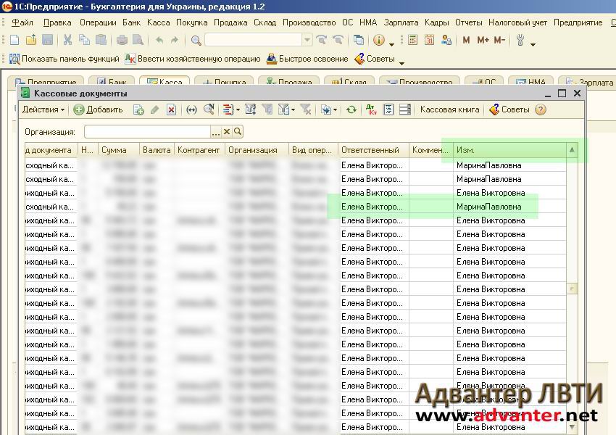Click the Undo arrow icon

[x=159, y=40]
